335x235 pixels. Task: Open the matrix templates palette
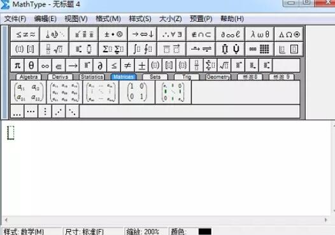pos(260,49)
